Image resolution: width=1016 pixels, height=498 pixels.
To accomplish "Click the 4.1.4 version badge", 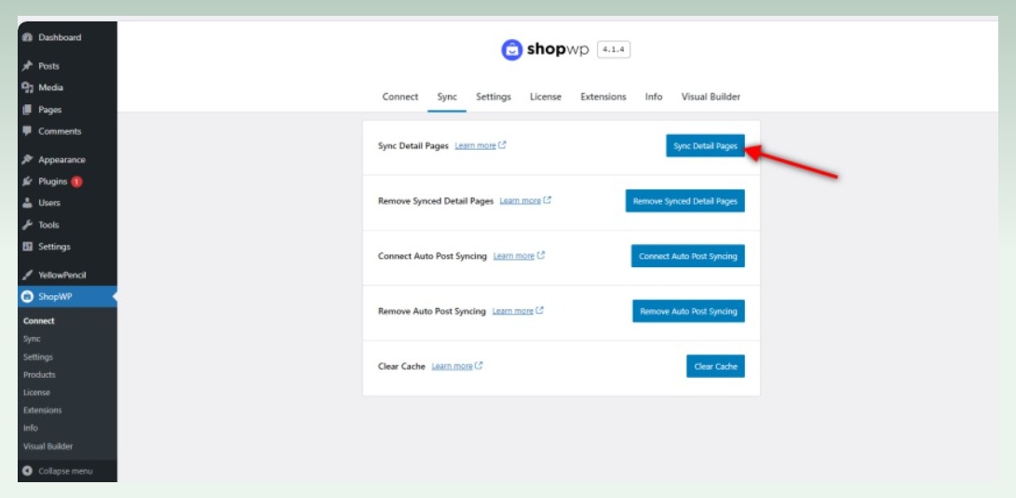I will click(x=614, y=50).
